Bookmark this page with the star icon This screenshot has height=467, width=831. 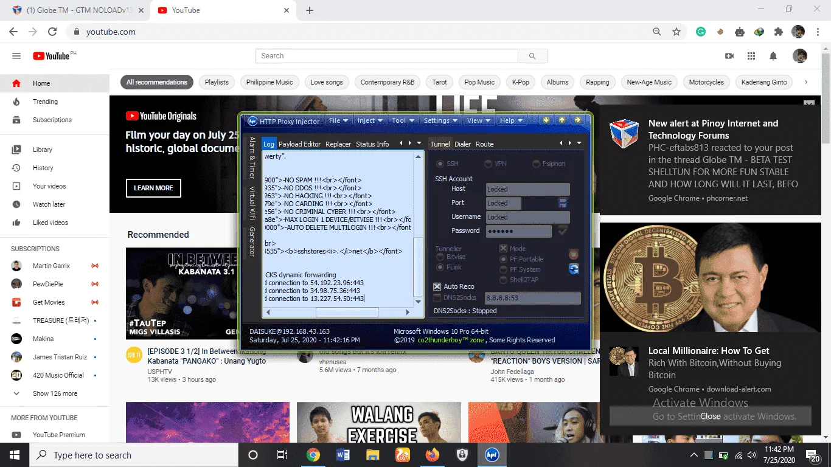coord(676,32)
